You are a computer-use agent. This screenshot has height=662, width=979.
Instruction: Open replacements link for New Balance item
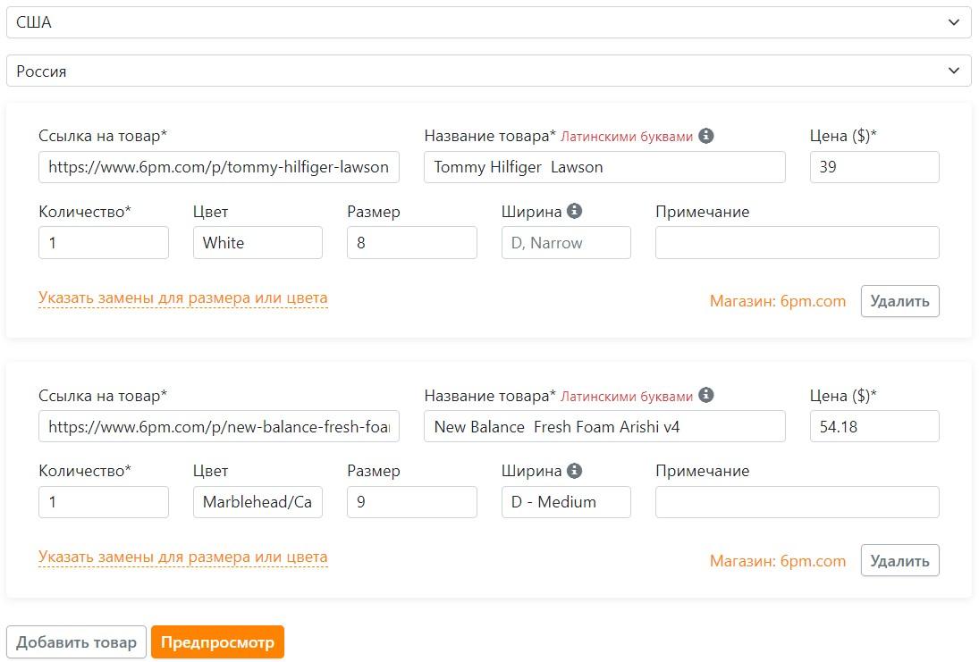tap(182, 557)
